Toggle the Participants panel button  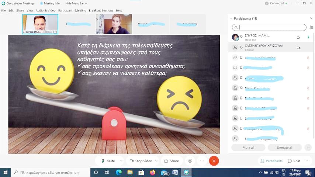[x=271, y=161]
